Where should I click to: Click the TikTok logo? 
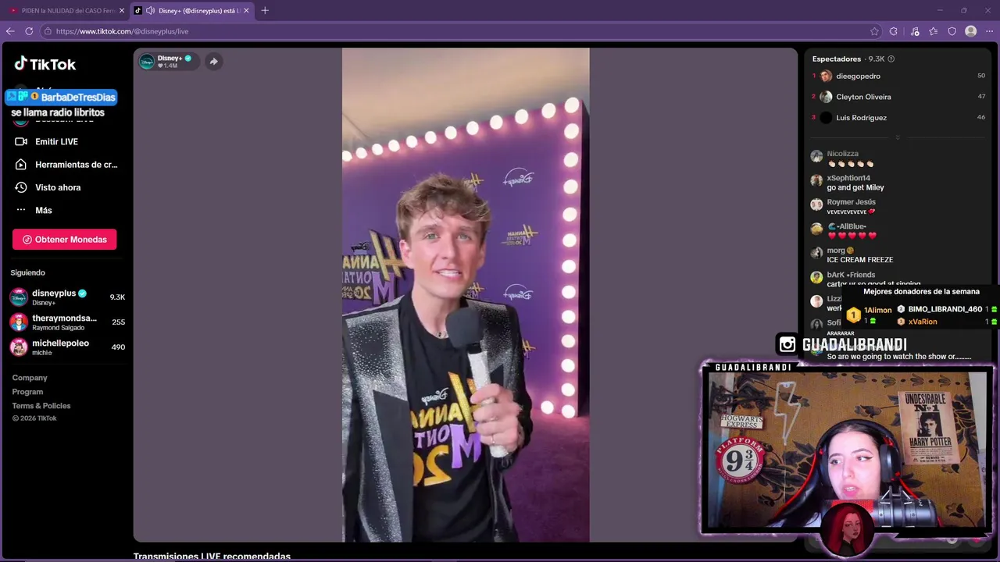click(x=45, y=64)
